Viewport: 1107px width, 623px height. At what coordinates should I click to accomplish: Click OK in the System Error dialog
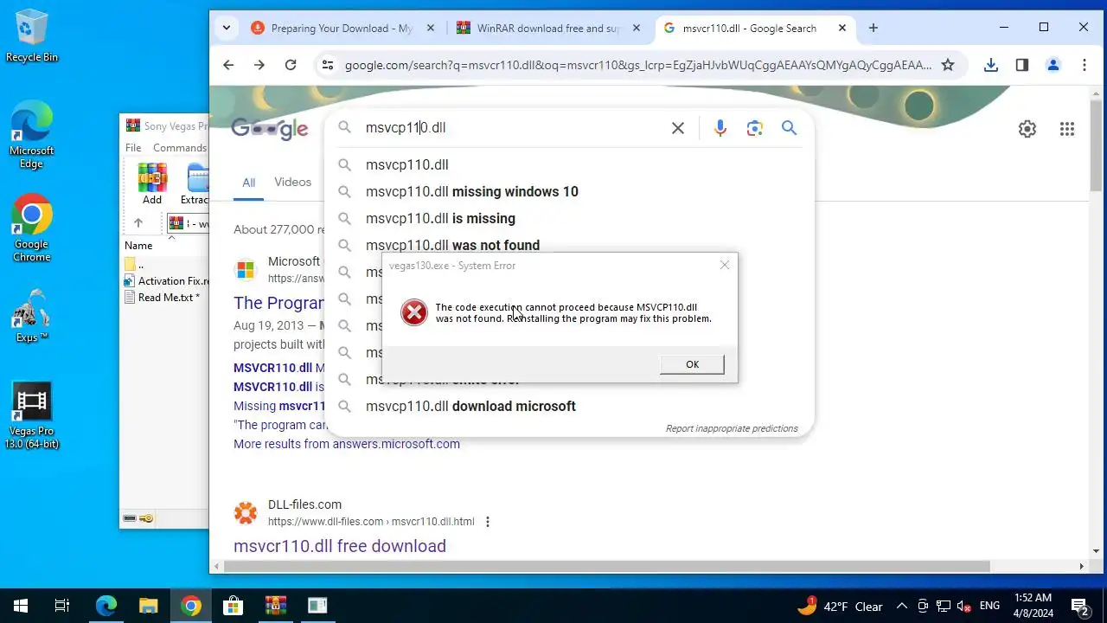coord(692,364)
